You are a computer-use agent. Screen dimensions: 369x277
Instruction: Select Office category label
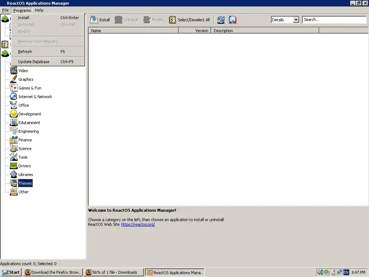(24, 105)
